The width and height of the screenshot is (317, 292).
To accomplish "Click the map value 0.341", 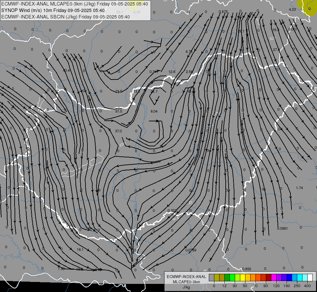I will point(154,72).
